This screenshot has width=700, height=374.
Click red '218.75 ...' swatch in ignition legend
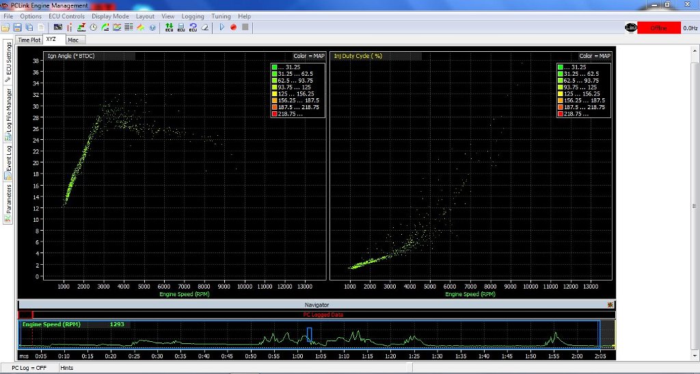click(275, 114)
